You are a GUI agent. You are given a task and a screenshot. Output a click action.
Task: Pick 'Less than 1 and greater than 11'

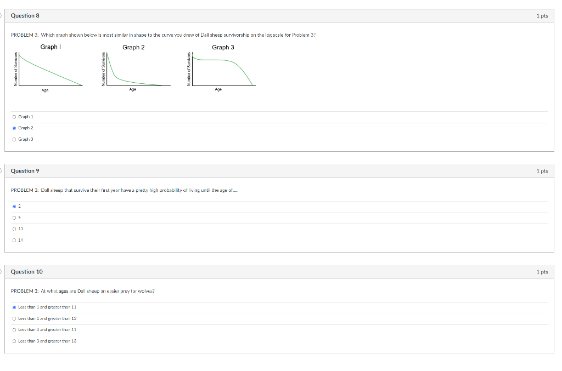pos(14,307)
